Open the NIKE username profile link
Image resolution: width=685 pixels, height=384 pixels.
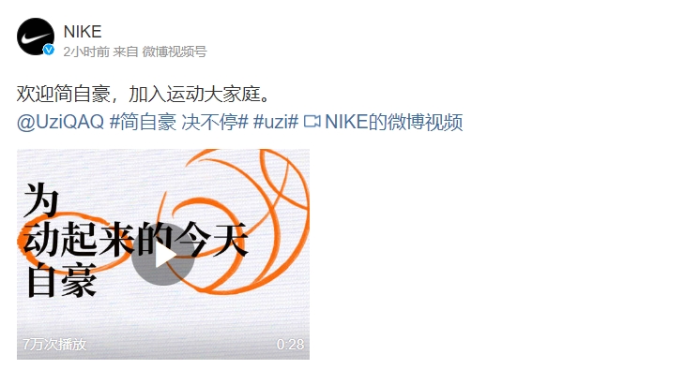click(83, 32)
